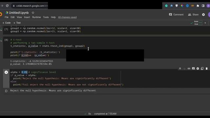
Task: Open Colab settings gear in the header
Action: [203, 14]
